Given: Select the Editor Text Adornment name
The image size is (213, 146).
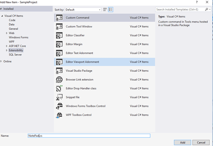Looking at the screenshot, I should (80, 53).
